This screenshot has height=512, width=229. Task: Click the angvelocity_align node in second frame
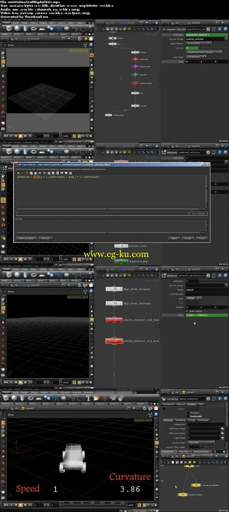tap(121, 261)
